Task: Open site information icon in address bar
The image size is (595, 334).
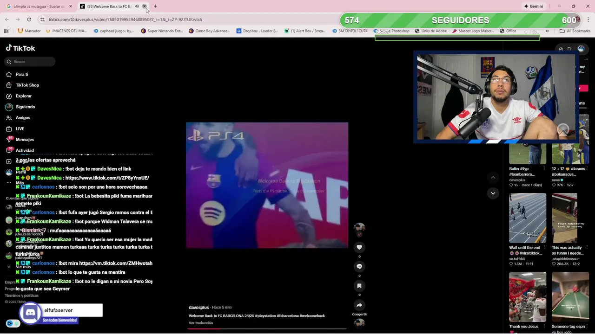Action: pos(42,19)
